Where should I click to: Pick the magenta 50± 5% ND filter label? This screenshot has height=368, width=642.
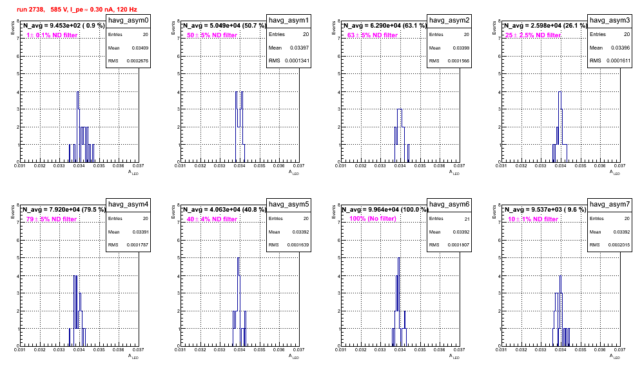(x=212, y=35)
